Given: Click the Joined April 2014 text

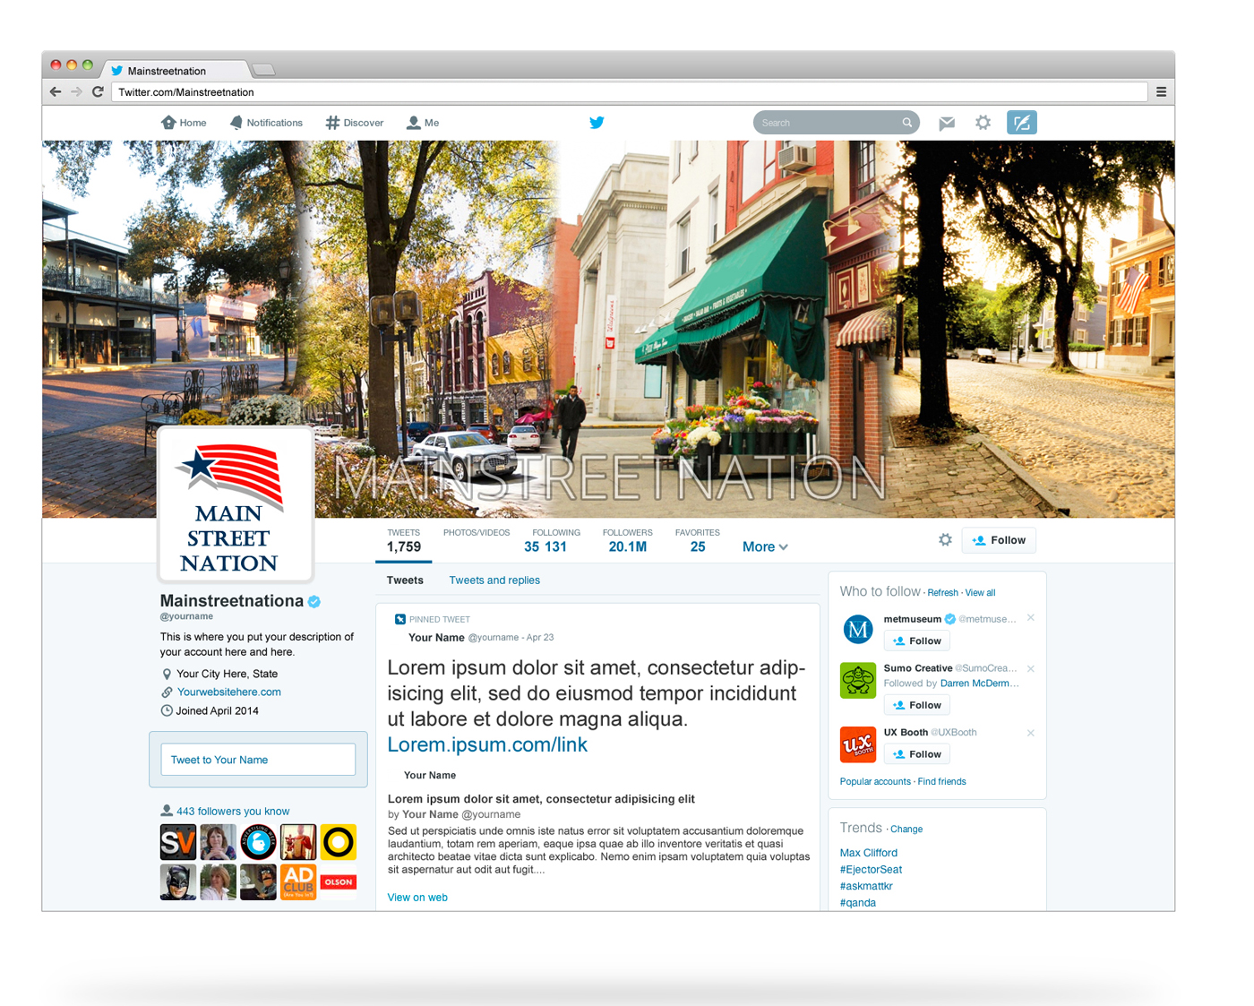Looking at the screenshot, I should [x=217, y=711].
